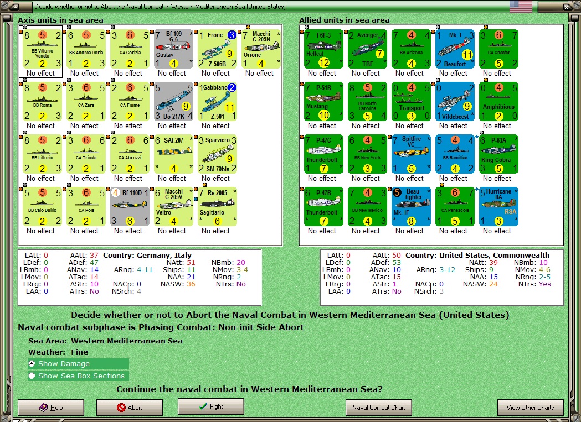
Task: Click the BB Andrea Doria unit counter
Action: point(86,49)
